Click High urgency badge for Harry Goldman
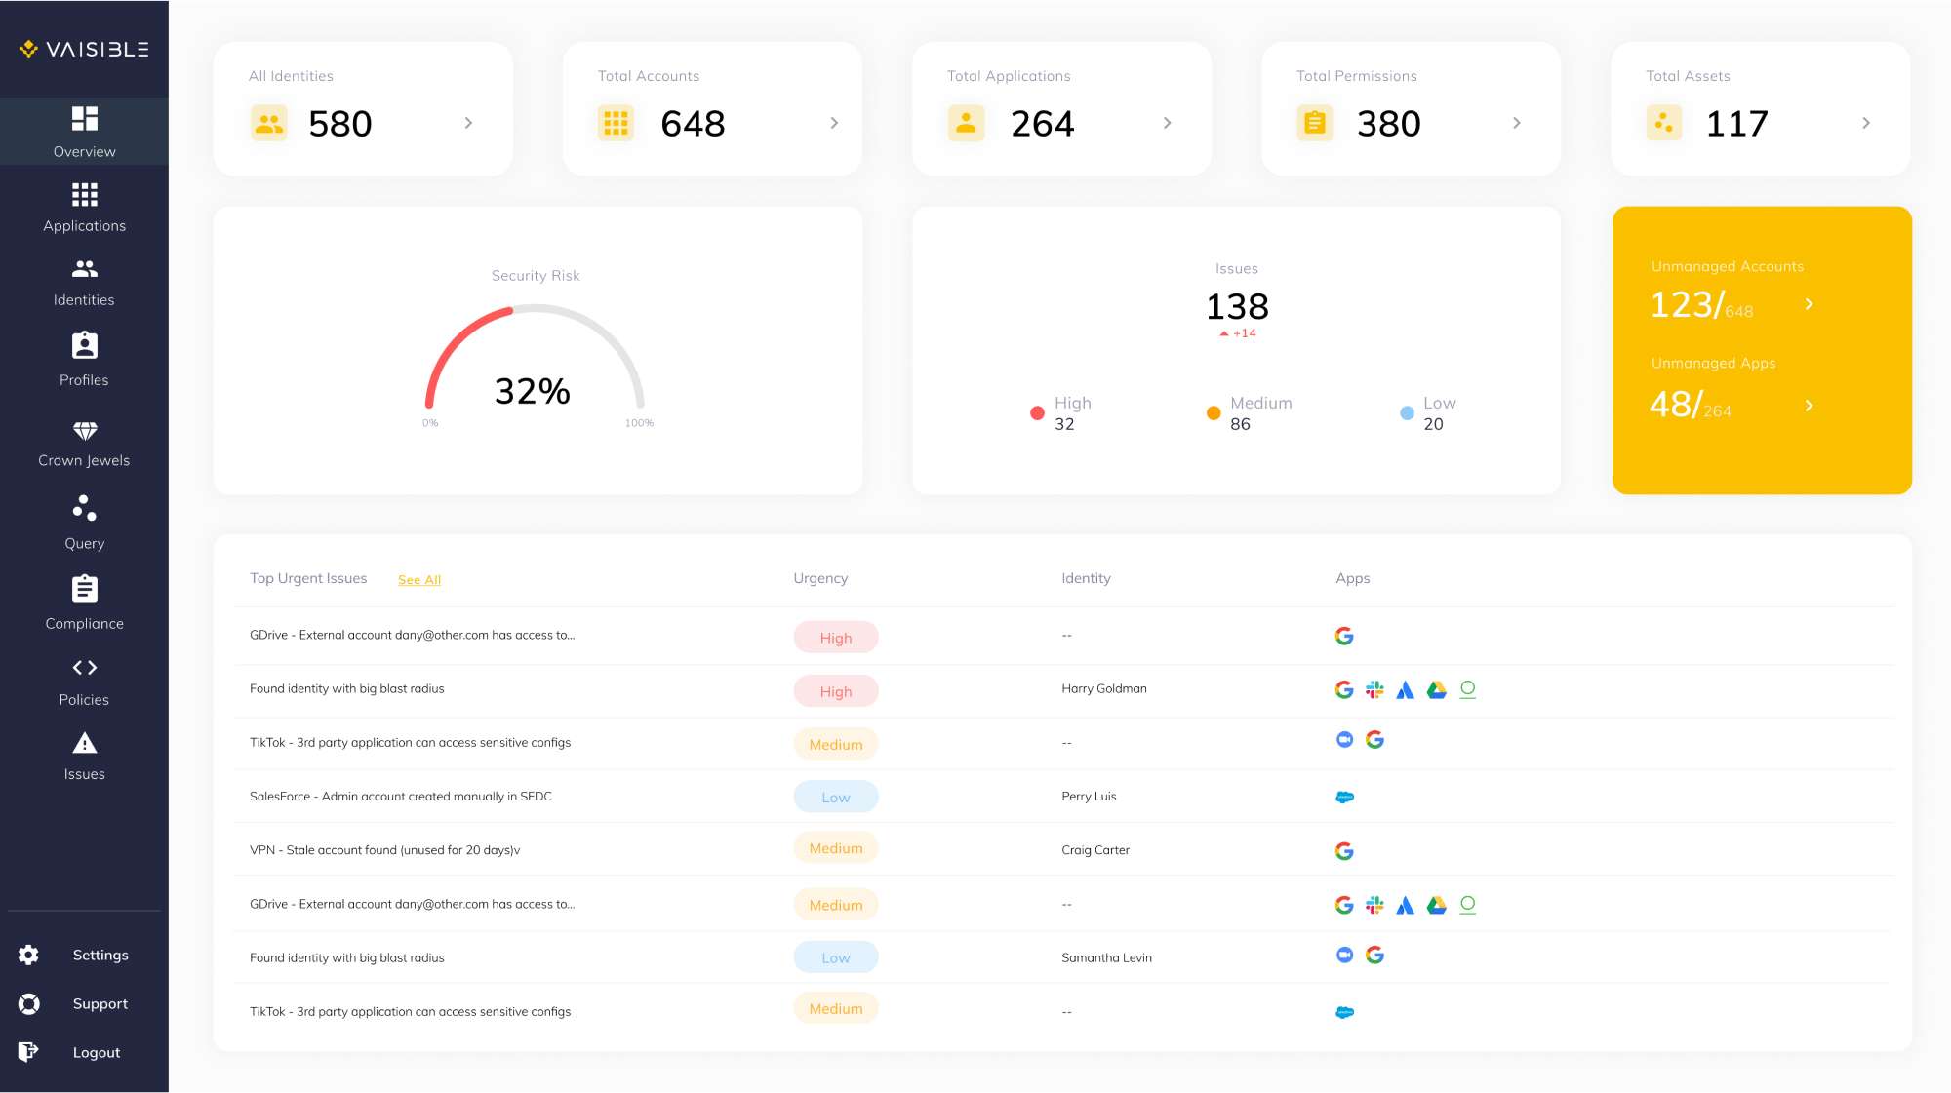The height and width of the screenshot is (1093, 1951). point(836,691)
